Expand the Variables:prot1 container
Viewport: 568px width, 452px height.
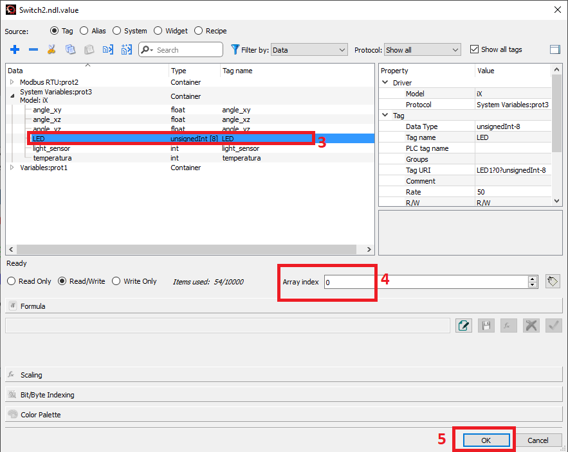[12, 168]
